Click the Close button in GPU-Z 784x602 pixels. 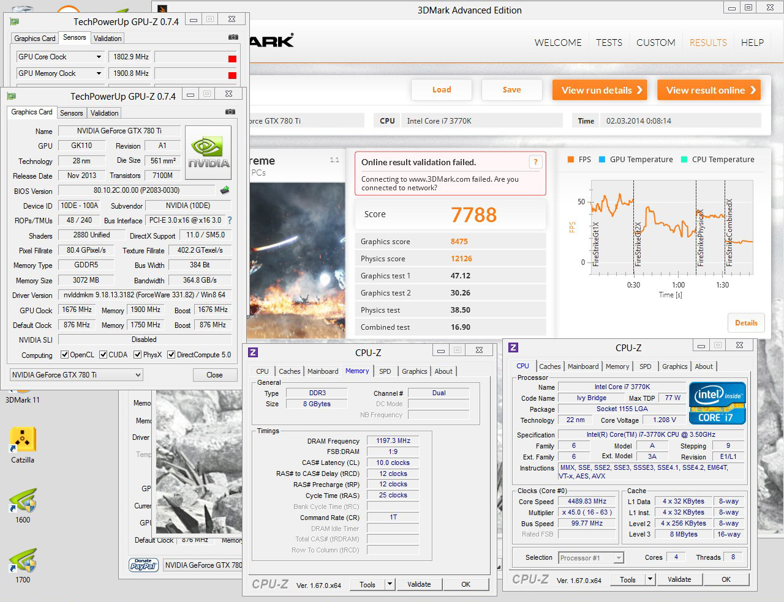point(214,375)
